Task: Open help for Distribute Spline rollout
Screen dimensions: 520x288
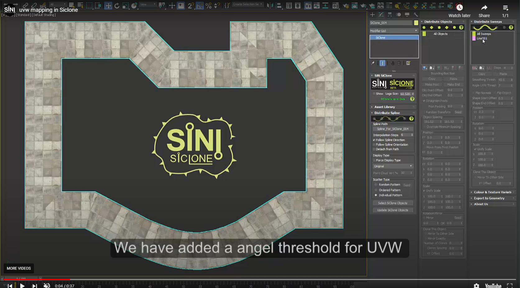Action: point(412,119)
